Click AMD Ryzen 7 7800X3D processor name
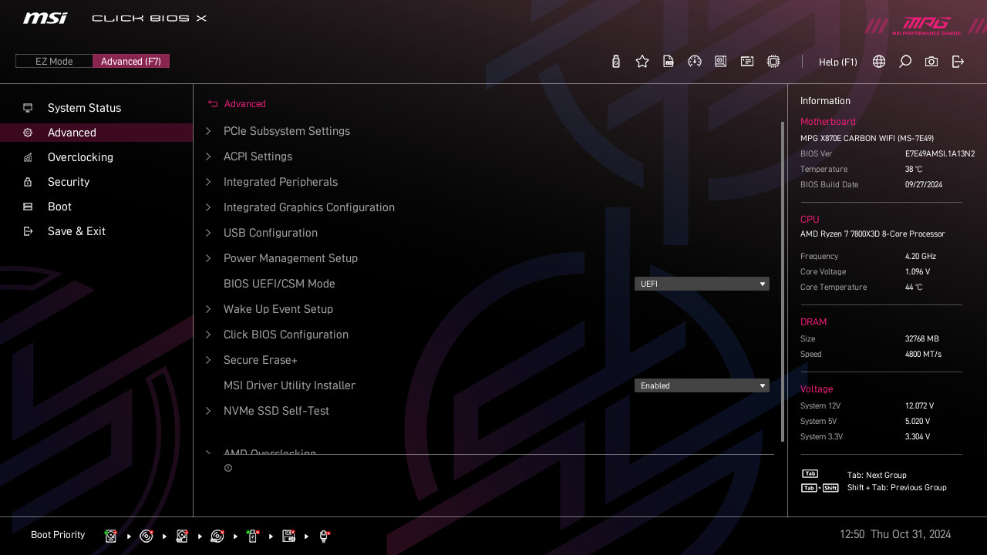Viewport: 987px width, 555px height. (x=872, y=234)
